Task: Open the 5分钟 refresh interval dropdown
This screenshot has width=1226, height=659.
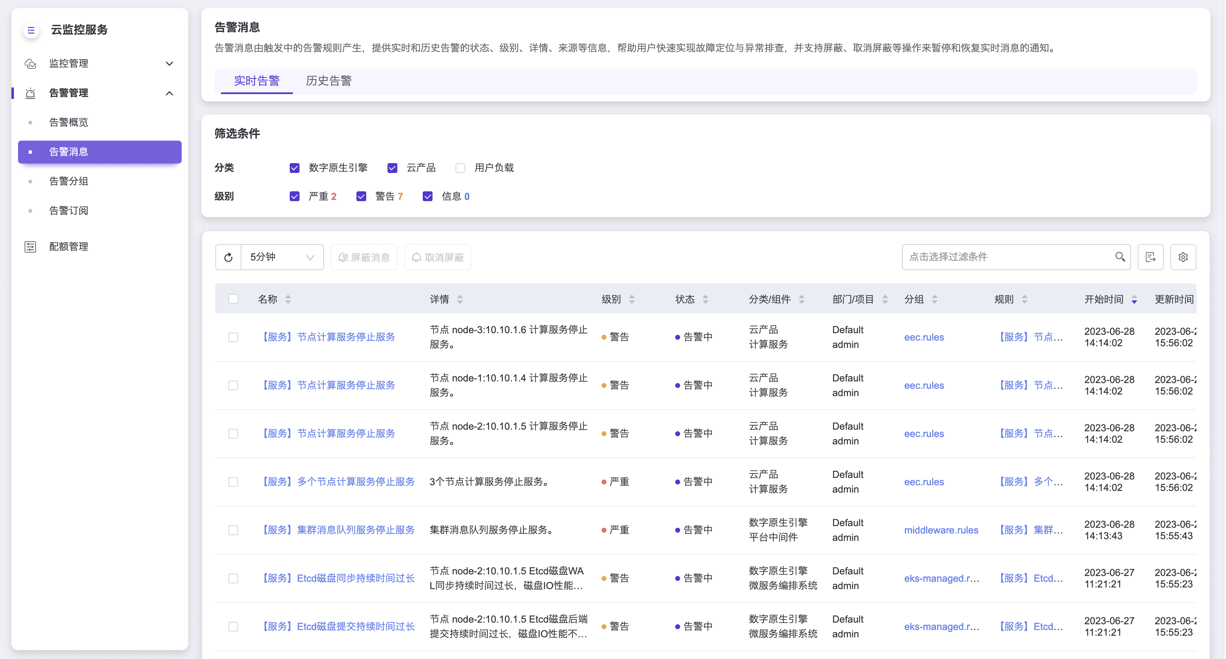Action: (x=282, y=257)
